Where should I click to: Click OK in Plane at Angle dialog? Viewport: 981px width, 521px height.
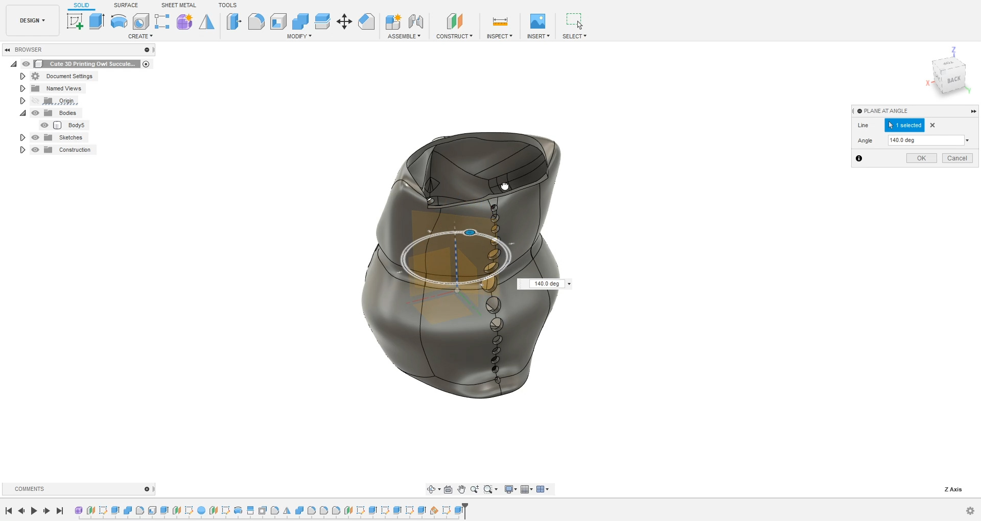pos(921,158)
